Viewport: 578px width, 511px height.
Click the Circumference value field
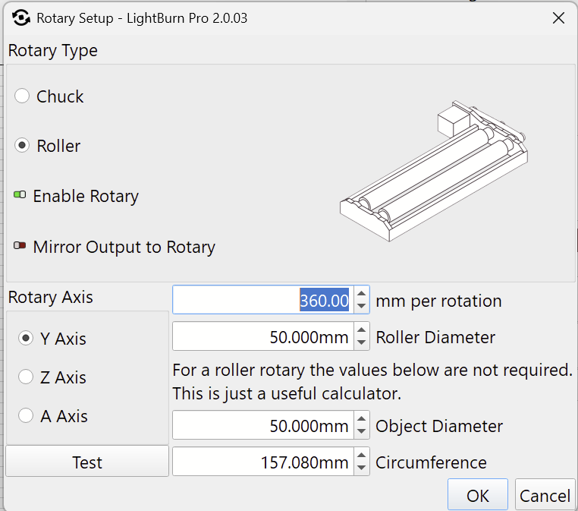click(x=263, y=462)
